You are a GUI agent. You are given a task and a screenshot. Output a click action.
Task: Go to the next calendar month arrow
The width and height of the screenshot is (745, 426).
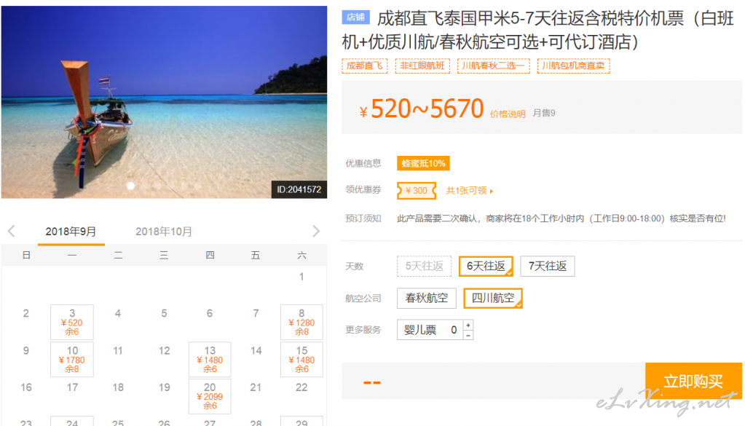(316, 232)
